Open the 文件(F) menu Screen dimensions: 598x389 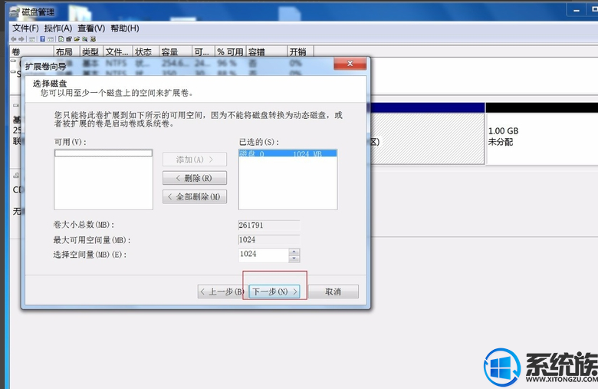tap(25, 28)
